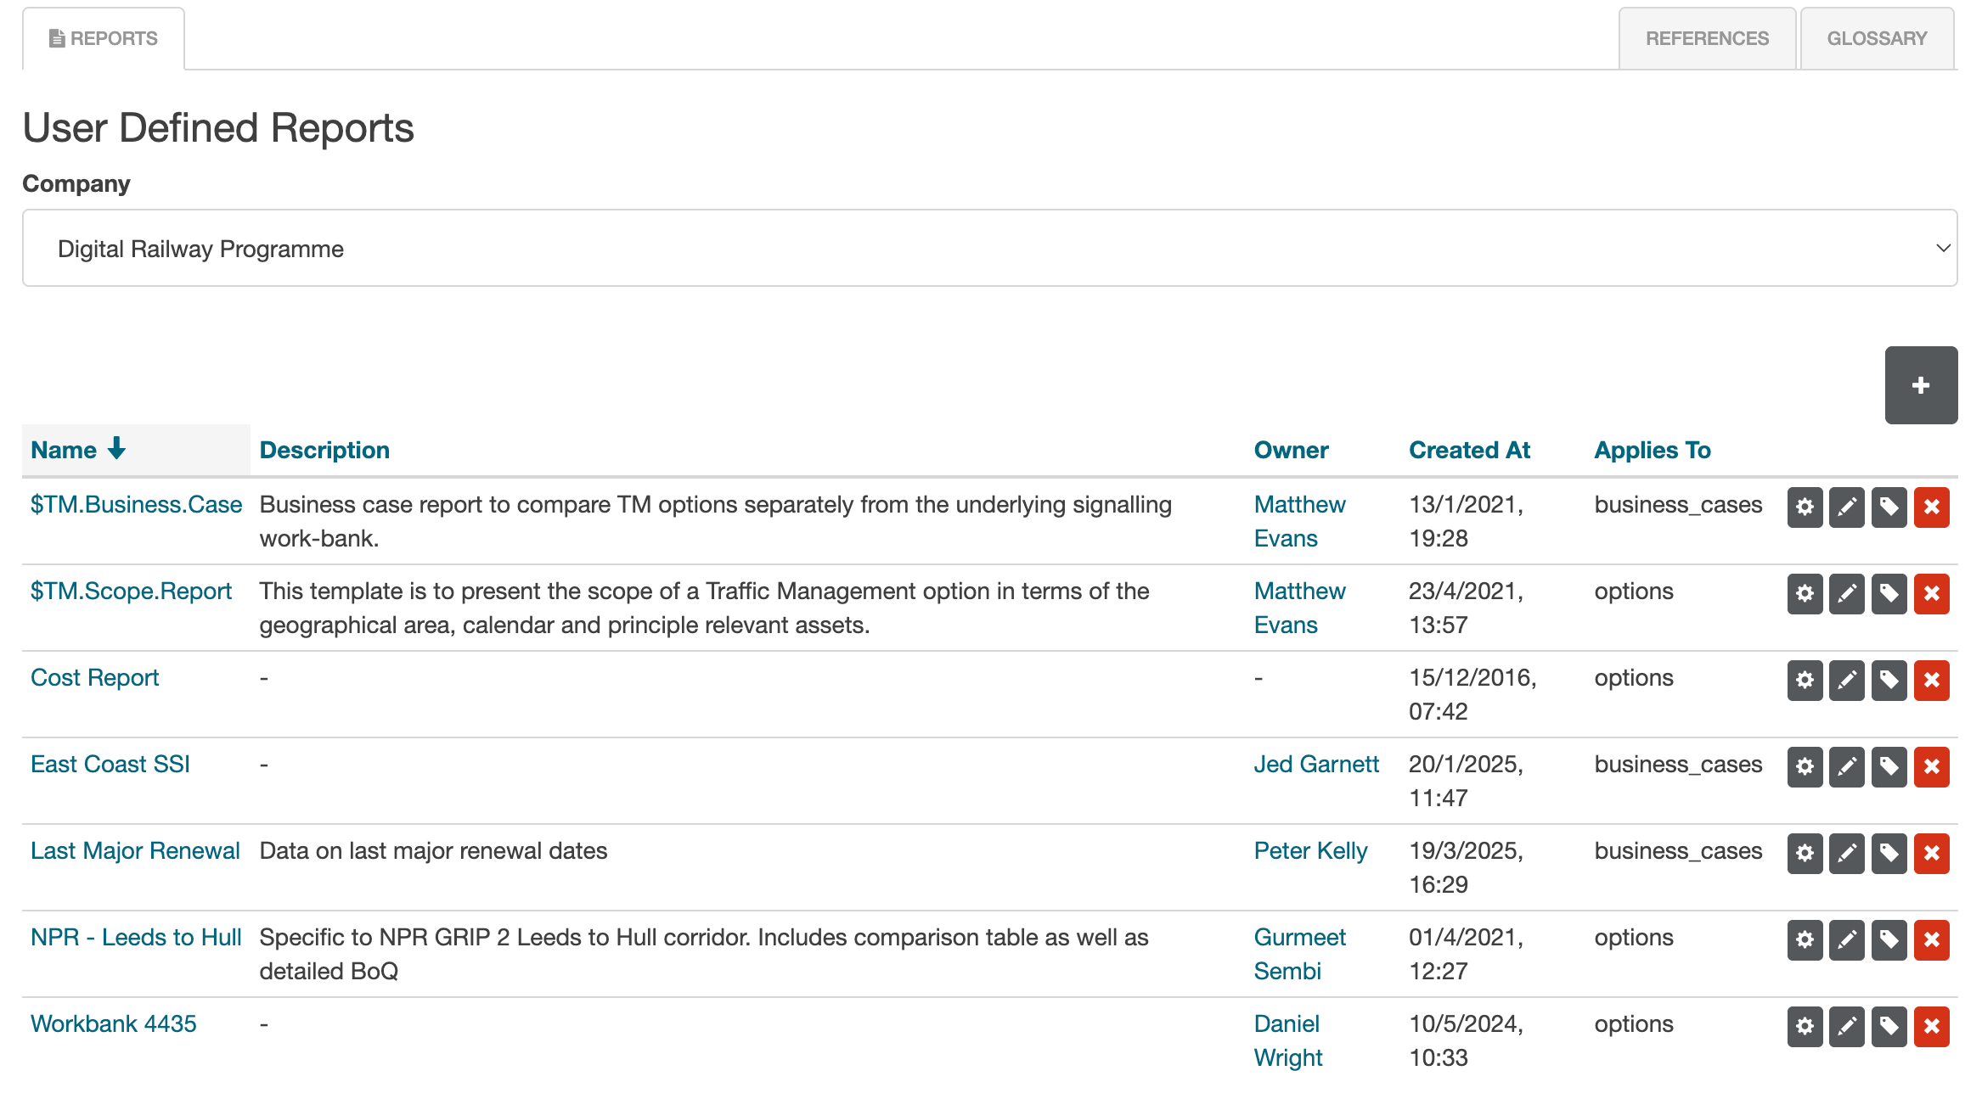Image resolution: width=1982 pixels, height=1110 pixels.
Task: Open the Cost Report link
Action: [94, 677]
